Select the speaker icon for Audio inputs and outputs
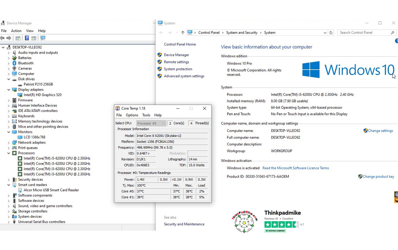The height and width of the screenshot is (250, 398). point(14,53)
